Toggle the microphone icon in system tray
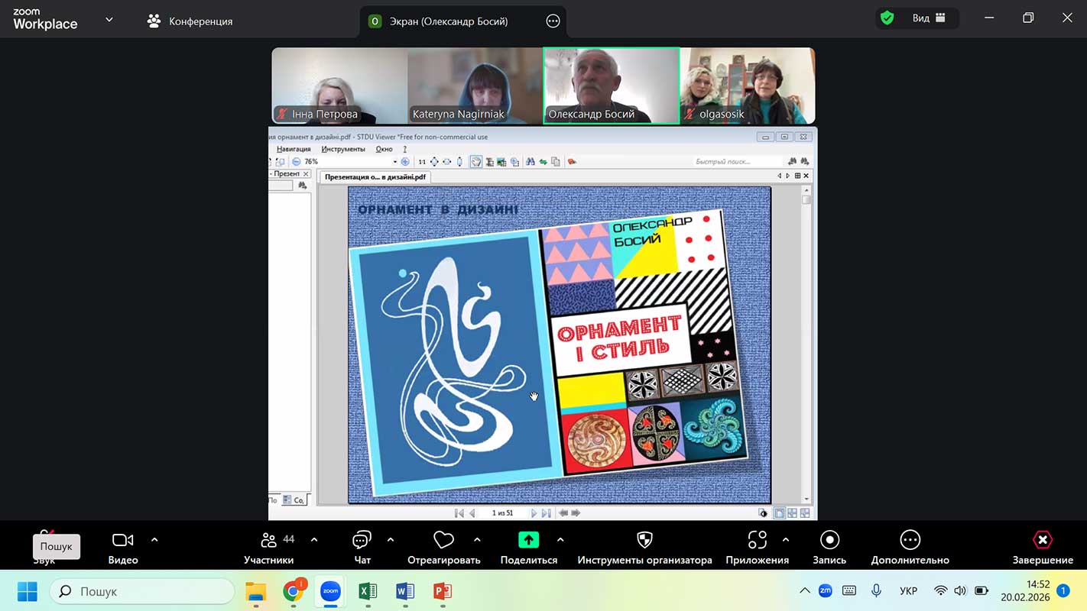 pyautogui.click(x=876, y=590)
